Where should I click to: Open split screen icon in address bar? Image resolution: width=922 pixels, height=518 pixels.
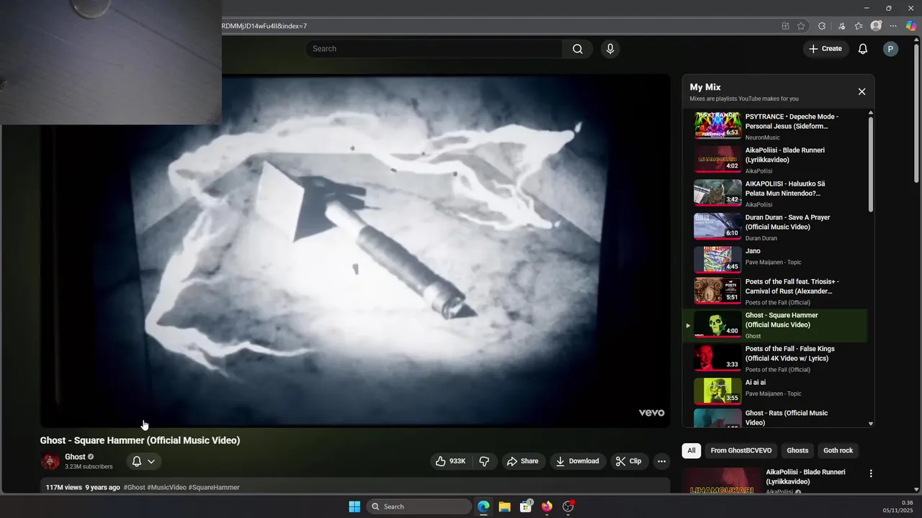tap(785, 26)
